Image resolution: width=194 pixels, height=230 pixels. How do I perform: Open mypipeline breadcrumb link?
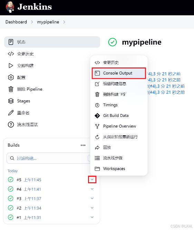pos(48,22)
